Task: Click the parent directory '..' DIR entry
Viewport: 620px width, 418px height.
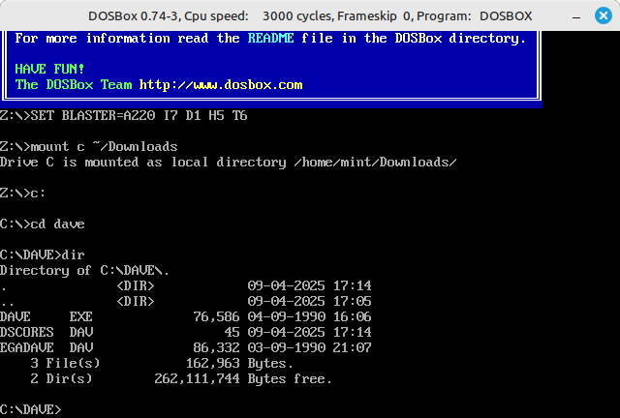Action: click(8, 301)
